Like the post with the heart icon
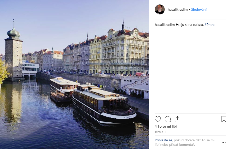The height and width of the screenshot is (149, 231). pyautogui.click(x=158, y=119)
